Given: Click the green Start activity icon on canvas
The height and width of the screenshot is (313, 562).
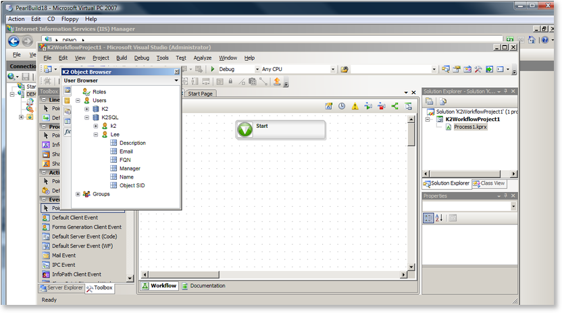Looking at the screenshot, I should point(245,129).
